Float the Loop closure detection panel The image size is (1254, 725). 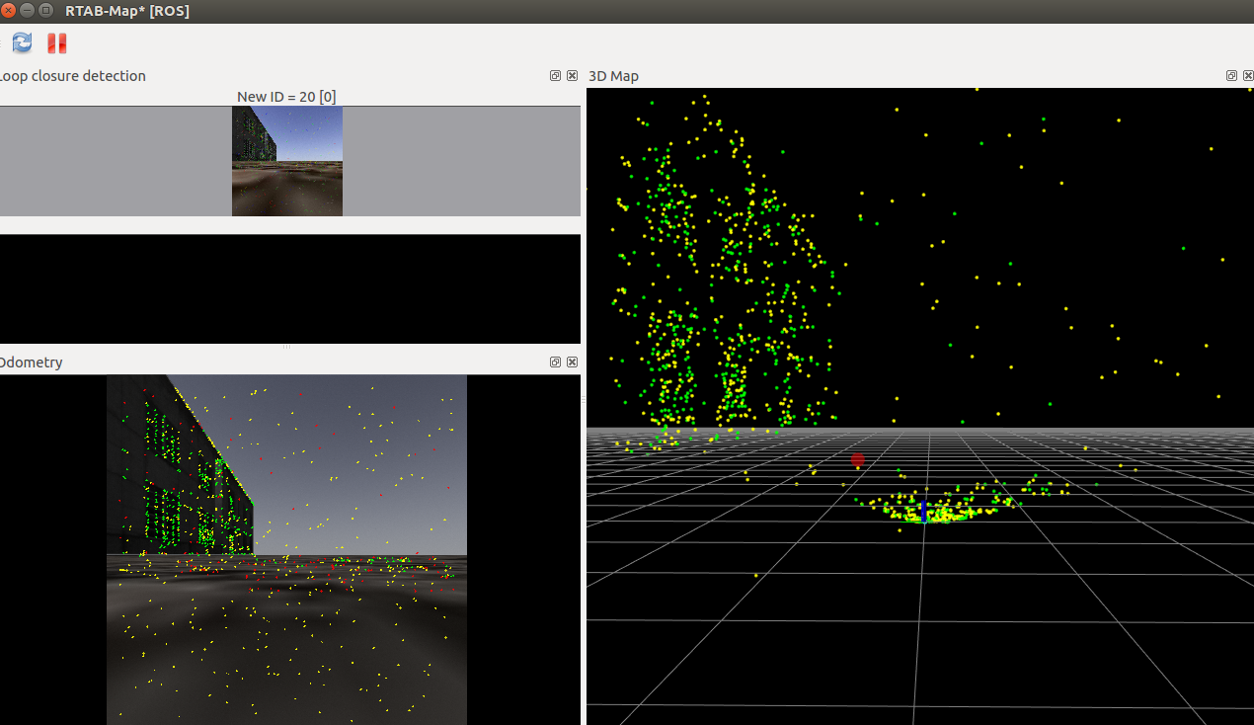[555, 76]
